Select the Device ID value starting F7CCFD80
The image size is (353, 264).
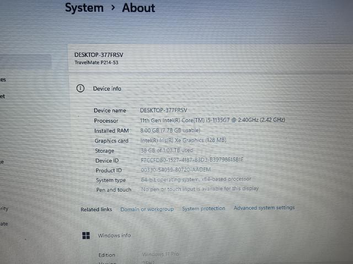point(192,160)
